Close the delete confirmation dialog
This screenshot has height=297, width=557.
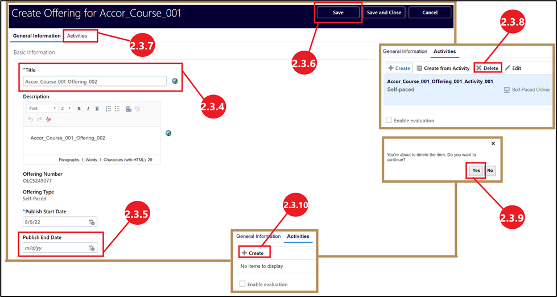(x=493, y=143)
